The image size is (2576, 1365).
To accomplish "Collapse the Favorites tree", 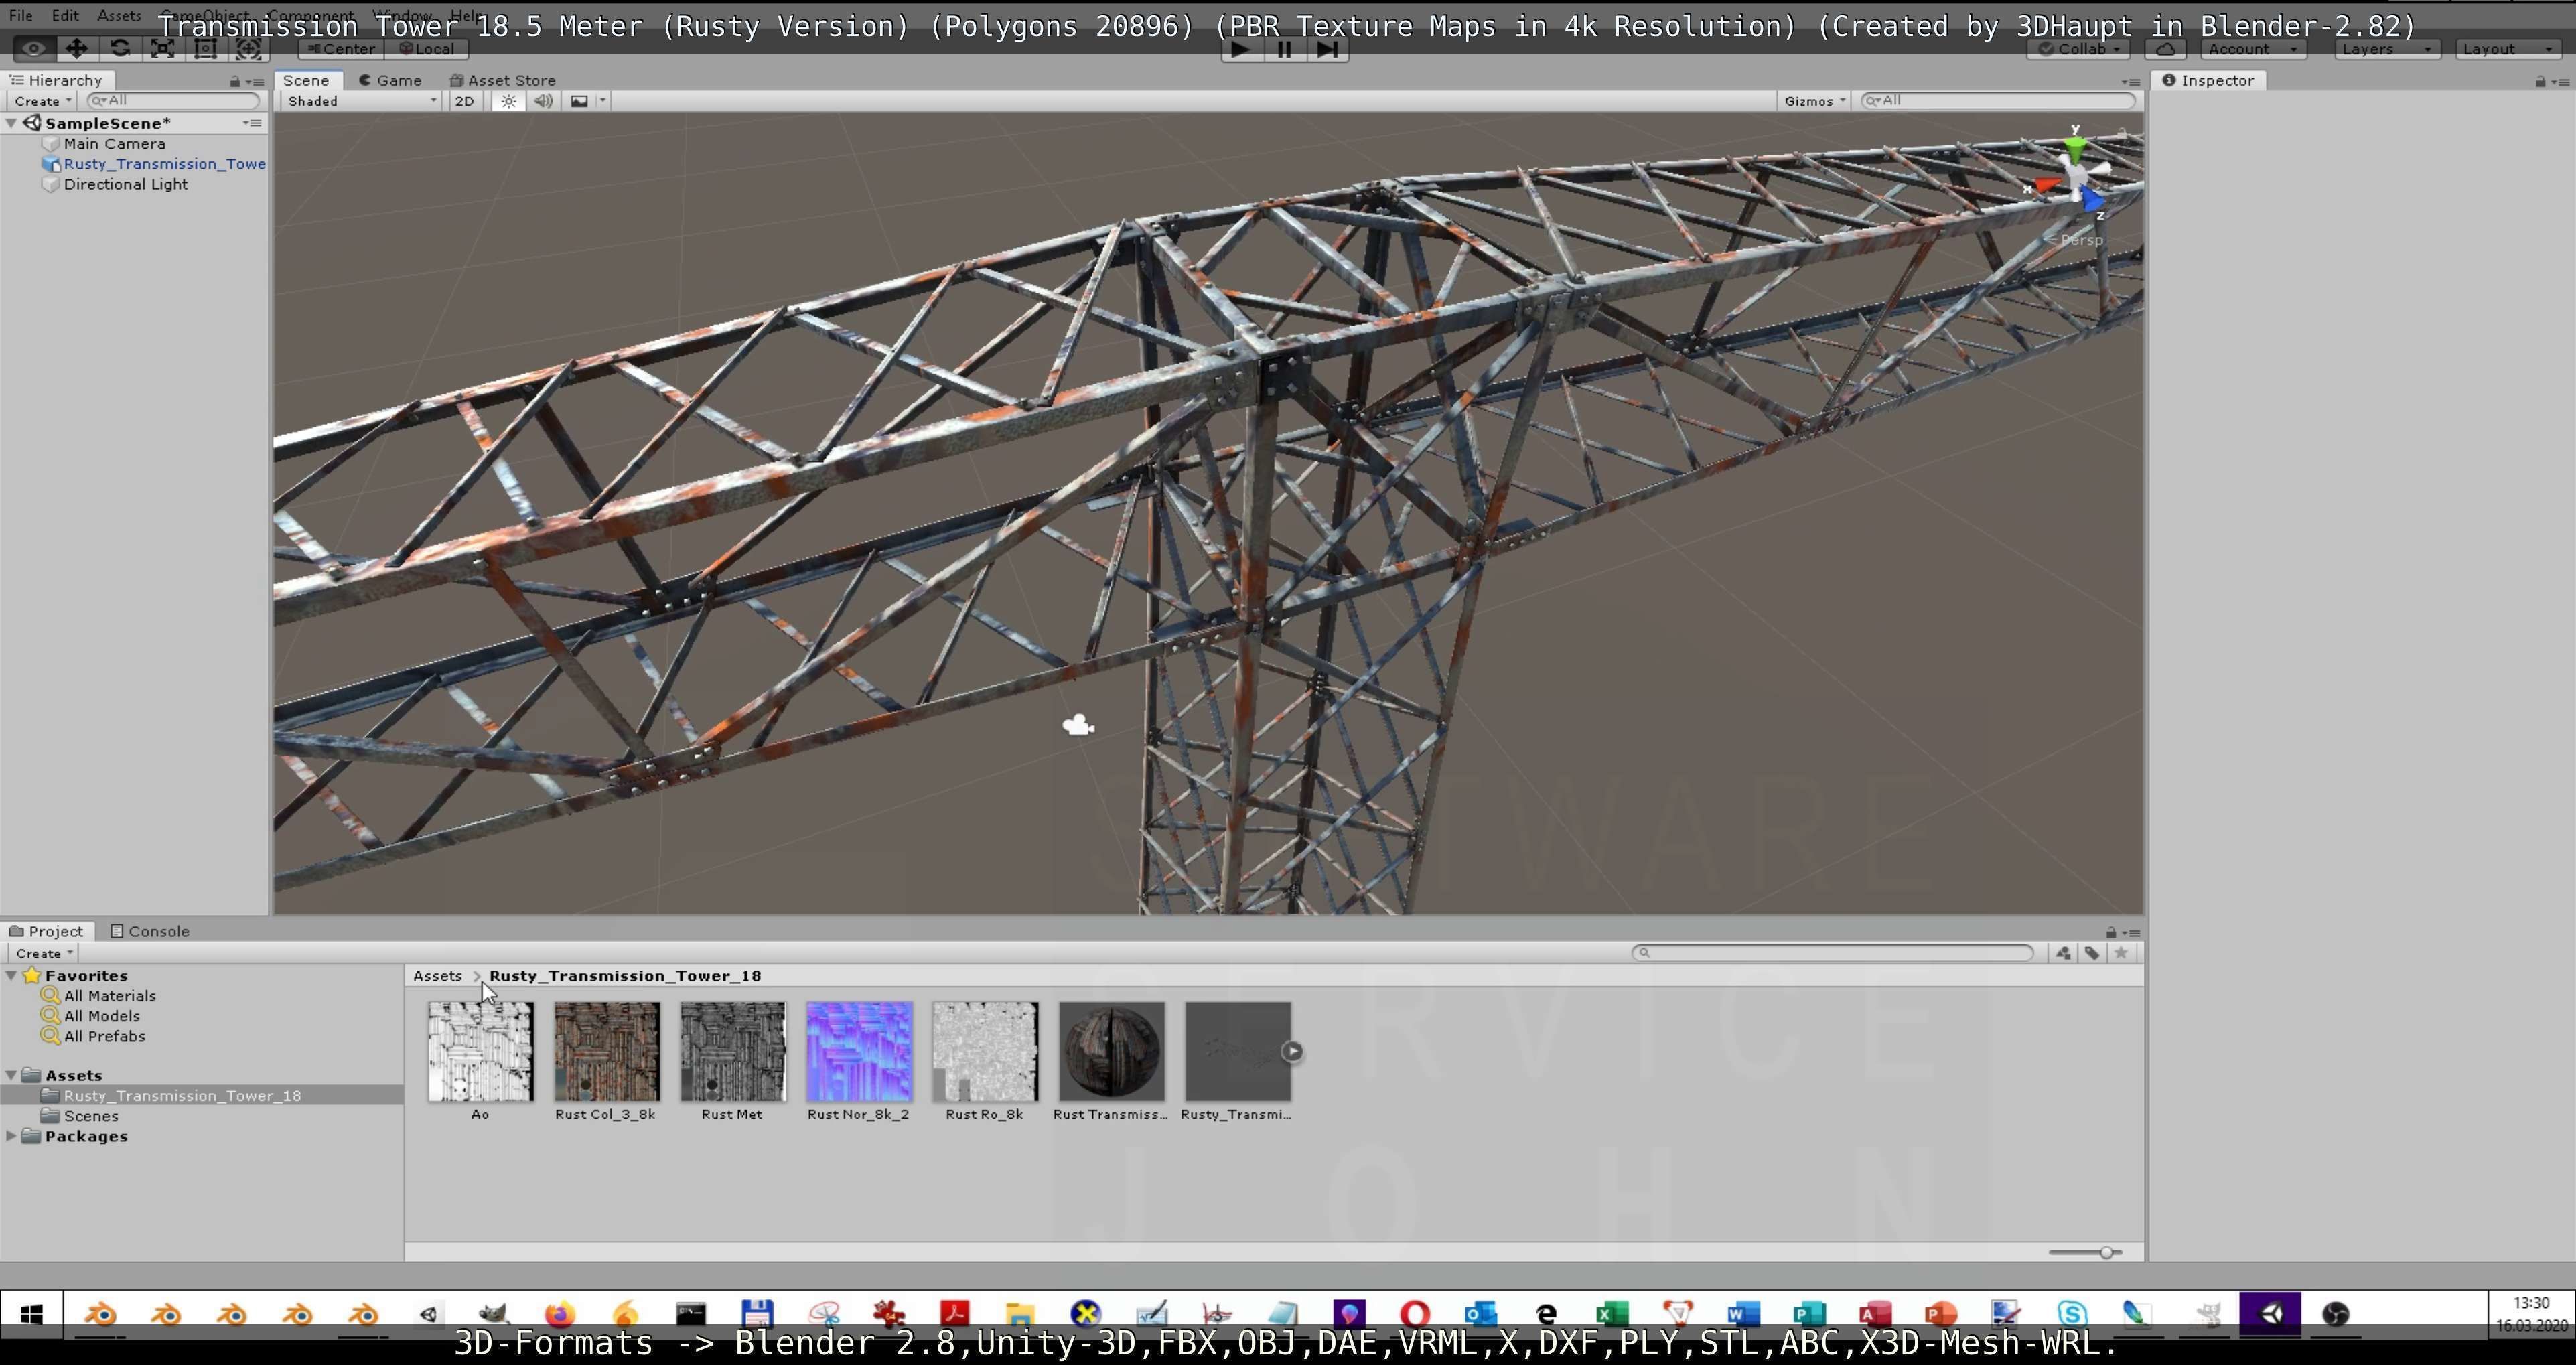I will (x=12, y=975).
